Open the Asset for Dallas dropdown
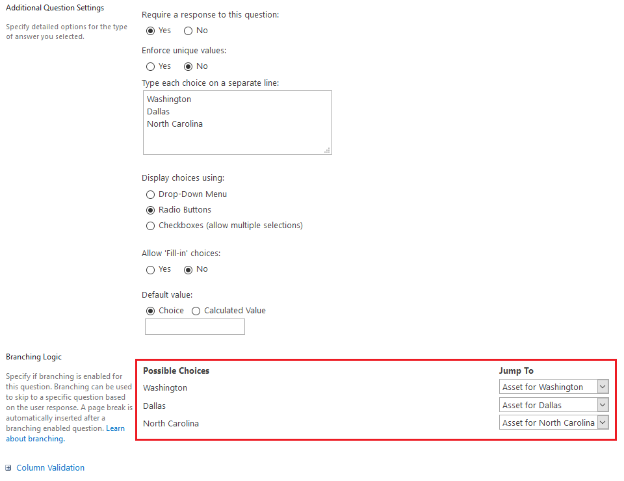Image resolution: width=624 pixels, height=481 pixels. click(x=554, y=405)
